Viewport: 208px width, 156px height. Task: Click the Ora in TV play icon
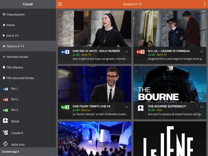tap(4, 36)
